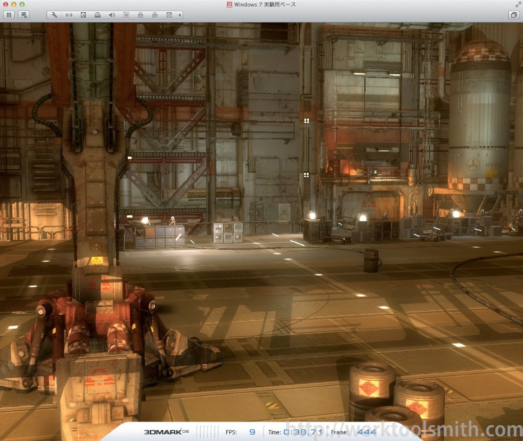
Task: Click the Frame counter 444
Action: point(367,432)
